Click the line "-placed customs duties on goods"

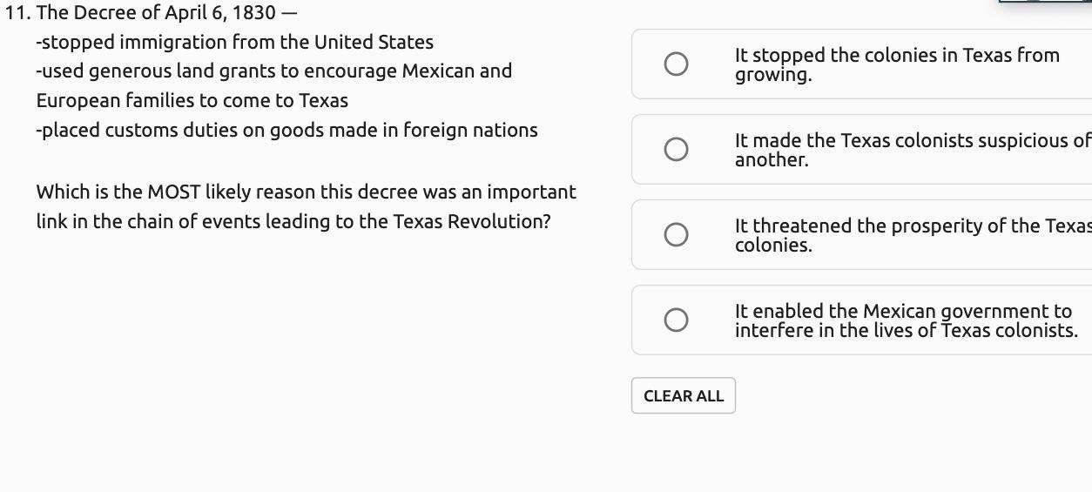[286, 130]
